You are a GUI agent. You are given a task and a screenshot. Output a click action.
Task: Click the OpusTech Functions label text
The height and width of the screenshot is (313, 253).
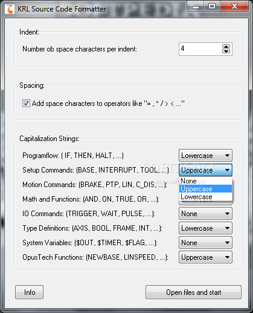point(95,257)
